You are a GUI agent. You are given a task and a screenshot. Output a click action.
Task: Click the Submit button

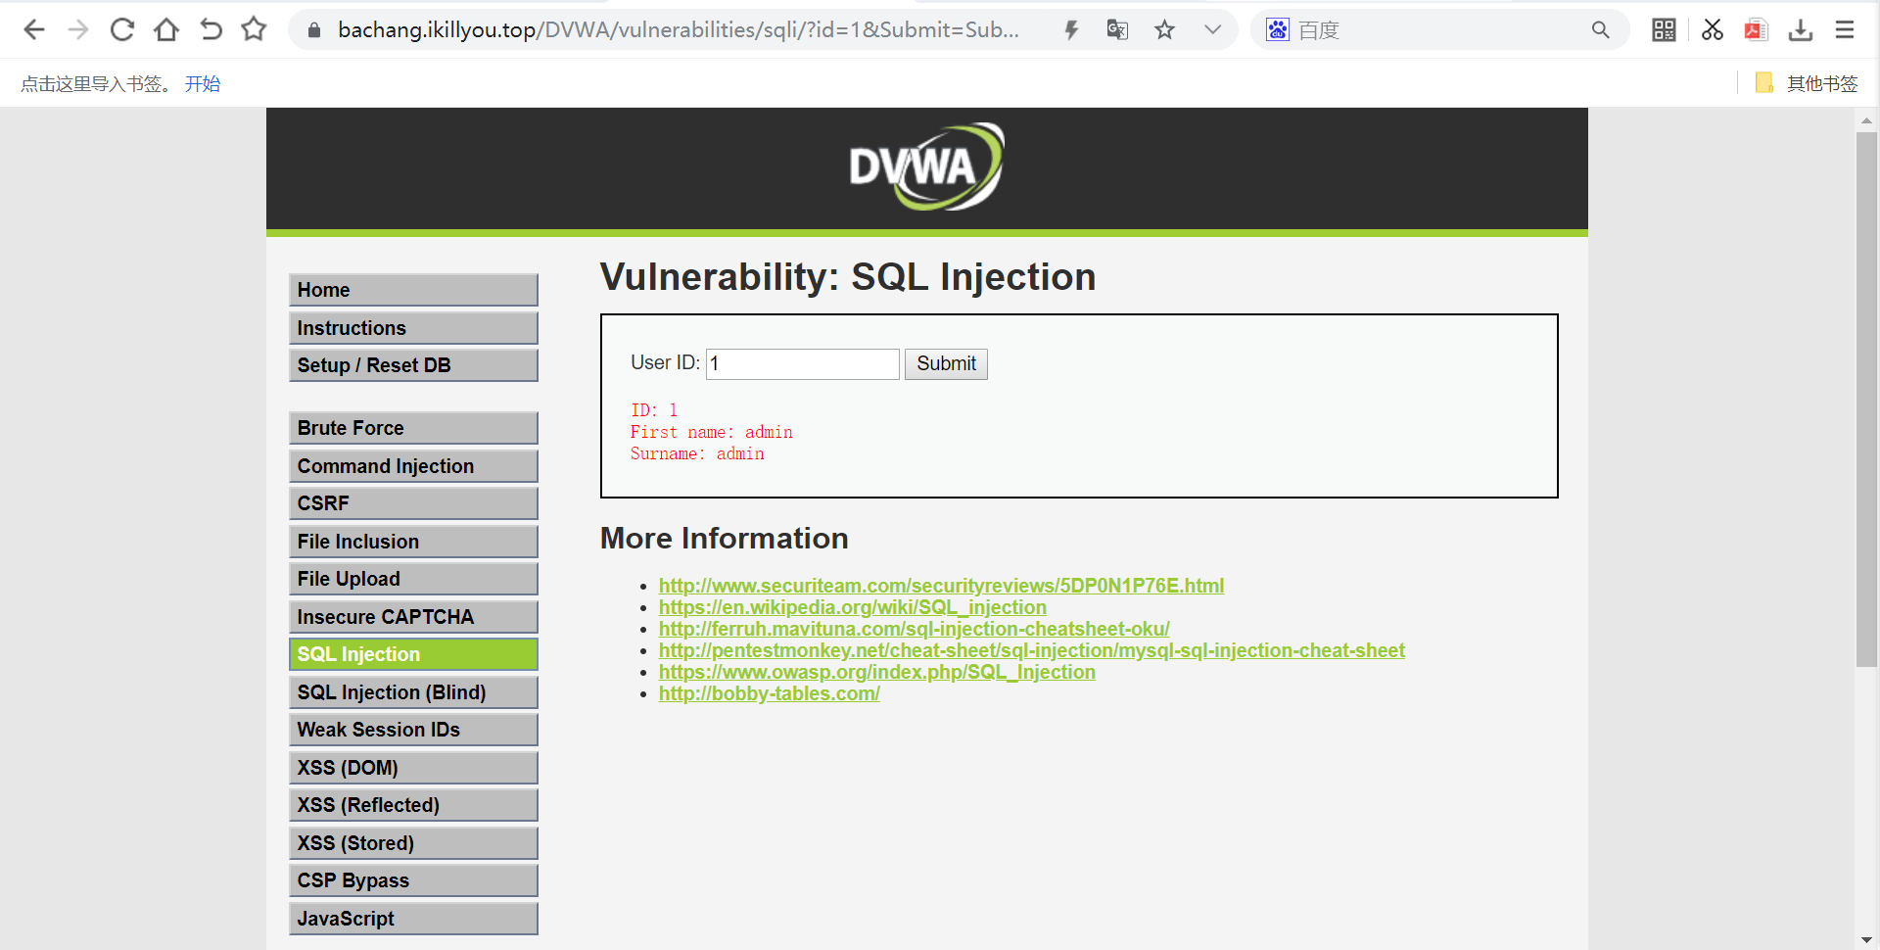pos(946,364)
